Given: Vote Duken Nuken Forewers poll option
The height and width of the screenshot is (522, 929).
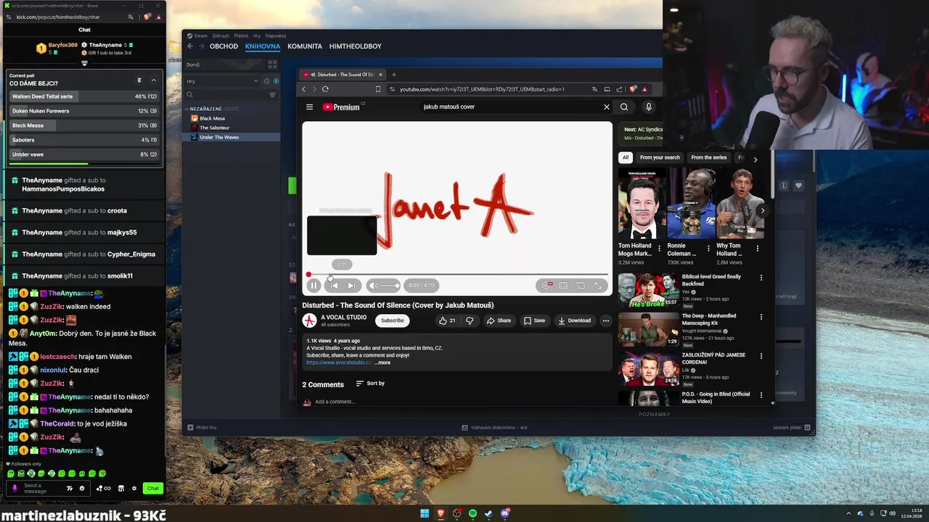Looking at the screenshot, I should pyautogui.click(x=84, y=111).
